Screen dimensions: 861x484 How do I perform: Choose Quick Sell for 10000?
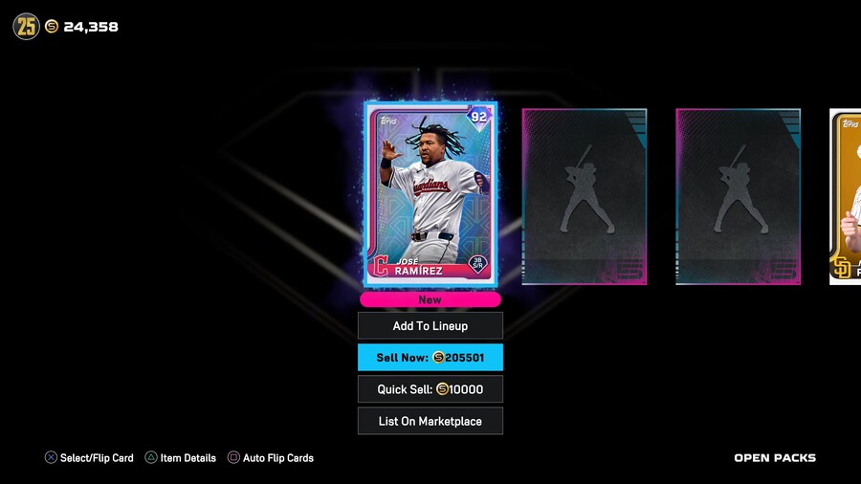pos(430,389)
